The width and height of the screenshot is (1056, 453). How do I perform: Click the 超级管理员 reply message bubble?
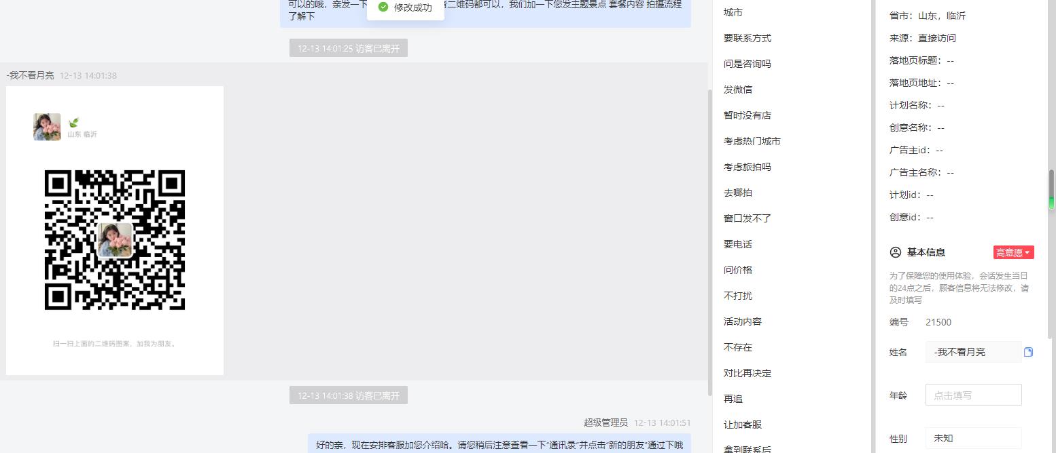499,444
